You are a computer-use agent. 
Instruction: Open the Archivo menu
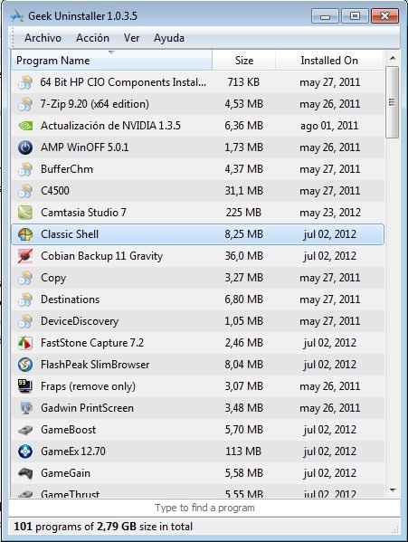coord(43,38)
